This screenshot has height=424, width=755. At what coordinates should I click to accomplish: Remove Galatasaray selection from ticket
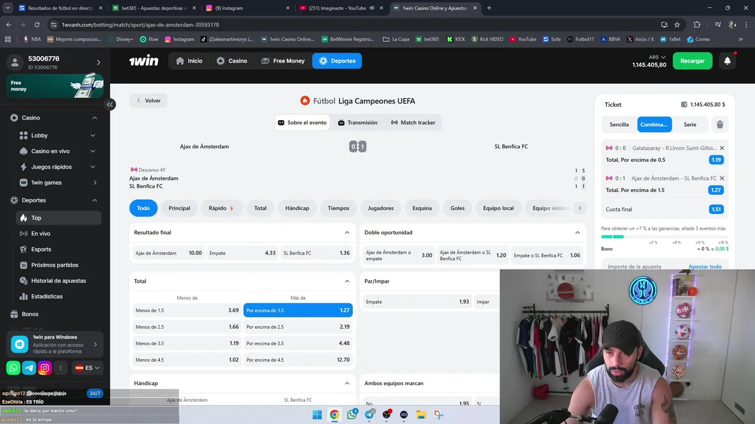pyautogui.click(x=722, y=148)
